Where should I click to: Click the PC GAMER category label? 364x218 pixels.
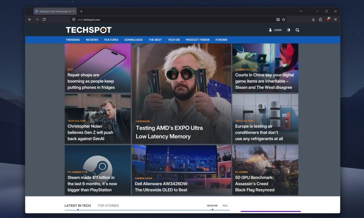click(x=241, y=172)
